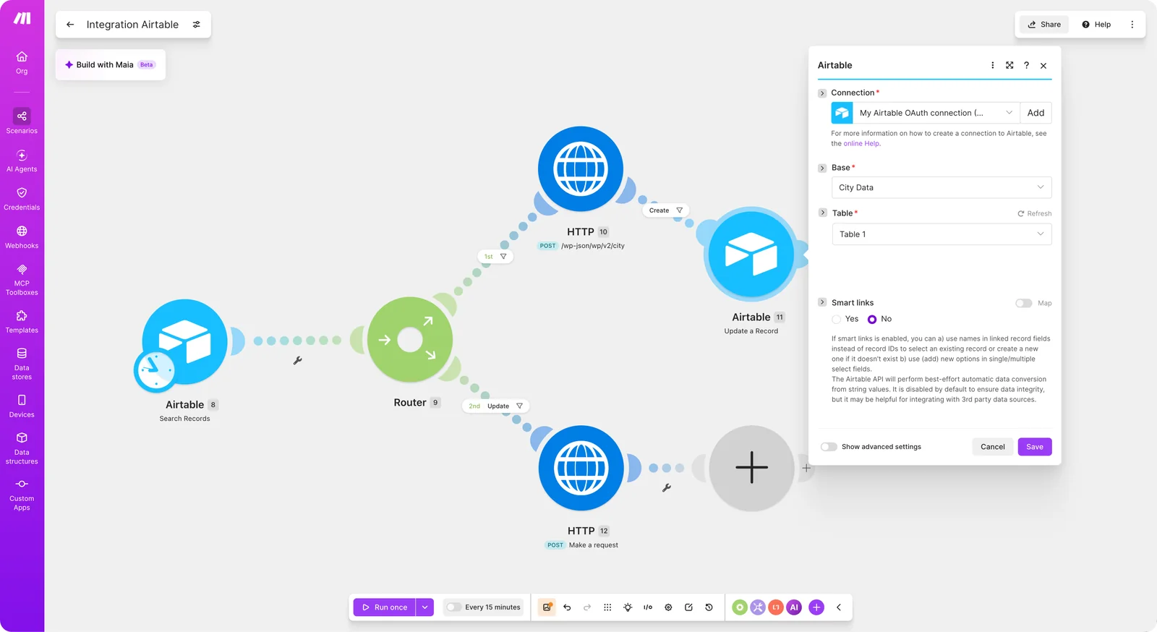Image resolution: width=1157 pixels, height=632 pixels.
Task: Click the redo arrow in the bottom toolbar
Action: 587,607
